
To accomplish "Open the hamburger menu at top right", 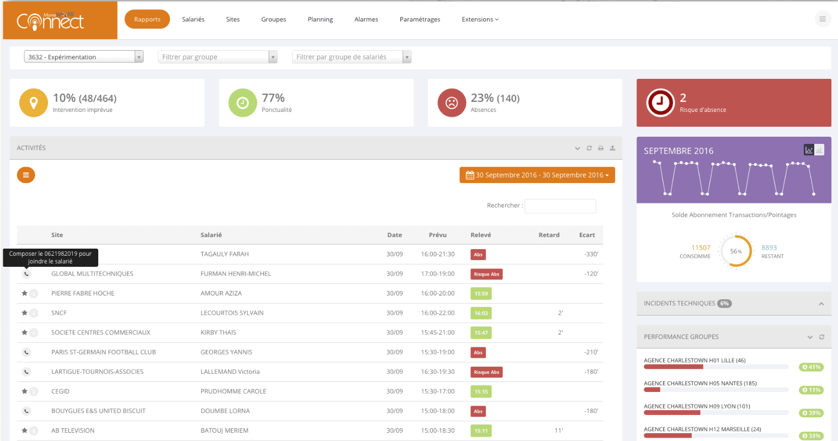I will [x=822, y=19].
